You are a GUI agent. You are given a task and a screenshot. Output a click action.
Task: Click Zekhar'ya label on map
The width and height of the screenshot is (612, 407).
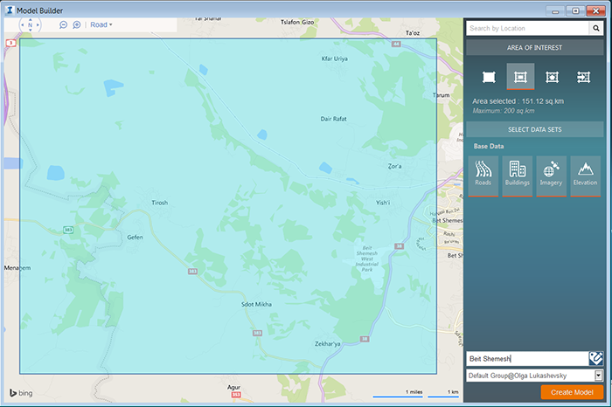pyautogui.click(x=328, y=344)
